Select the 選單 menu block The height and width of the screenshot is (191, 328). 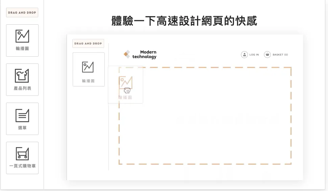[x=22, y=119]
